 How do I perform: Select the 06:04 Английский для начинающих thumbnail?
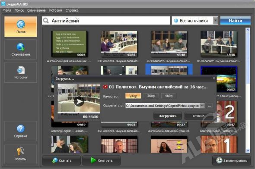click(70, 44)
